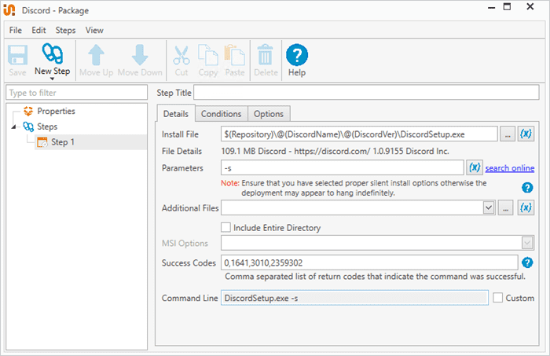Click the Steps footprints icon in tree
550x356 pixels.
tap(28, 127)
